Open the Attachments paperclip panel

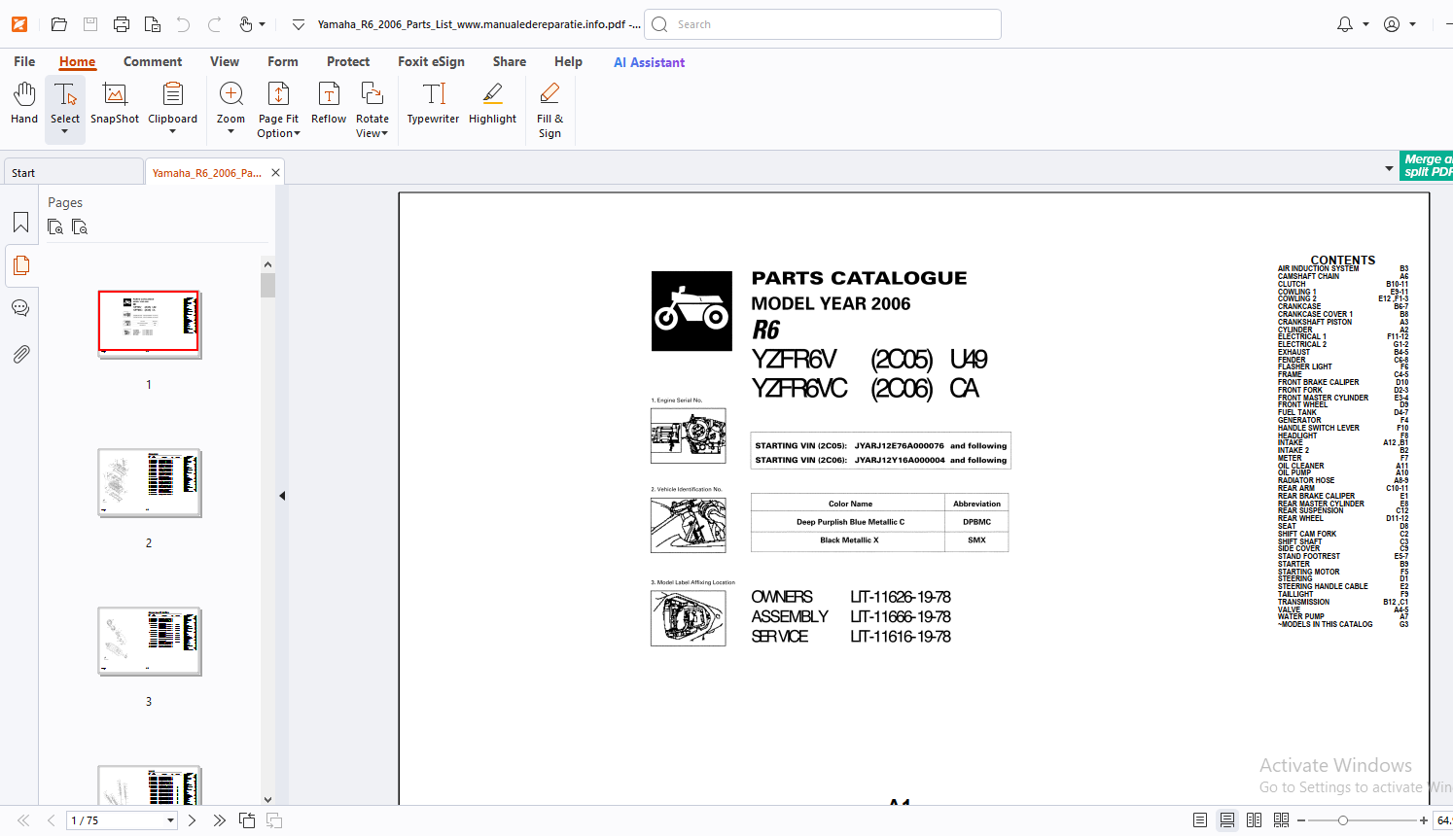20,354
